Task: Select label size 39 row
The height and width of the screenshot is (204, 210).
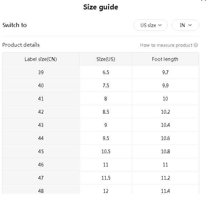Action: [41, 72]
